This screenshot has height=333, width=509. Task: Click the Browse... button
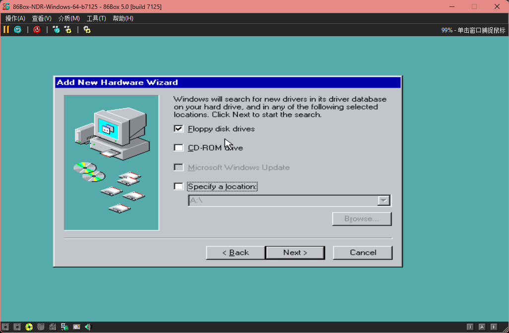tap(362, 219)
